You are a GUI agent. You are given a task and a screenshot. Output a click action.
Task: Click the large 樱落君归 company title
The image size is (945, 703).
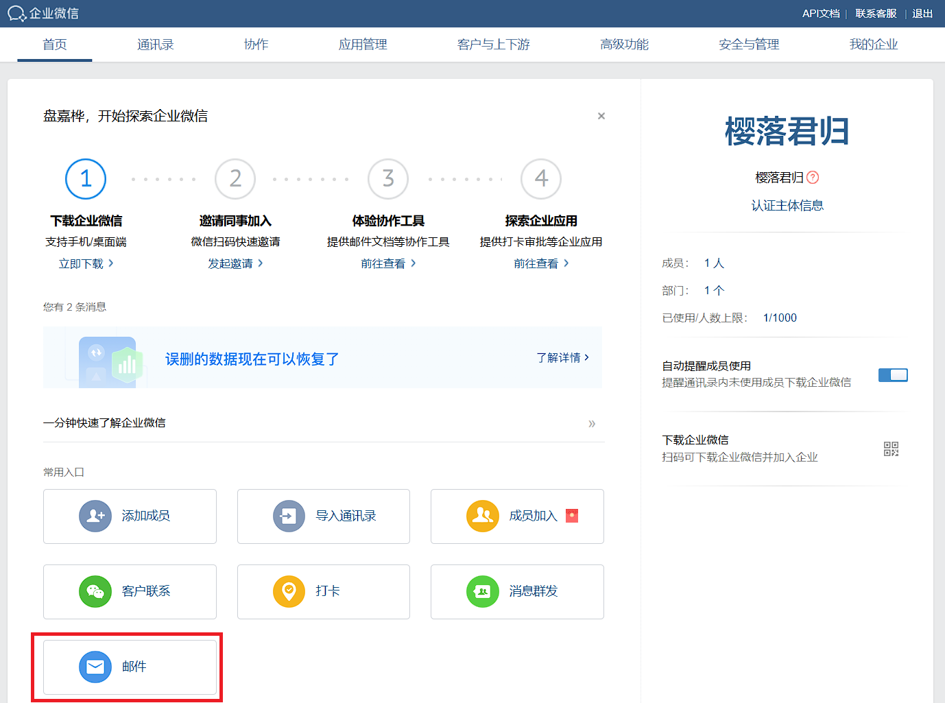coord(787,131)
